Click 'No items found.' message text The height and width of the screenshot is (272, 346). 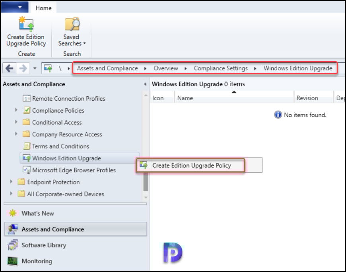305,115
